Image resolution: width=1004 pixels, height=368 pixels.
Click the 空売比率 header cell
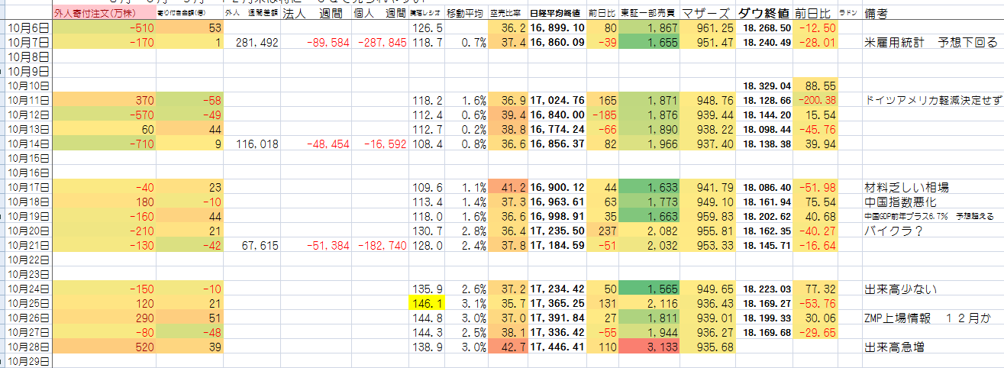tap(507, 15)
